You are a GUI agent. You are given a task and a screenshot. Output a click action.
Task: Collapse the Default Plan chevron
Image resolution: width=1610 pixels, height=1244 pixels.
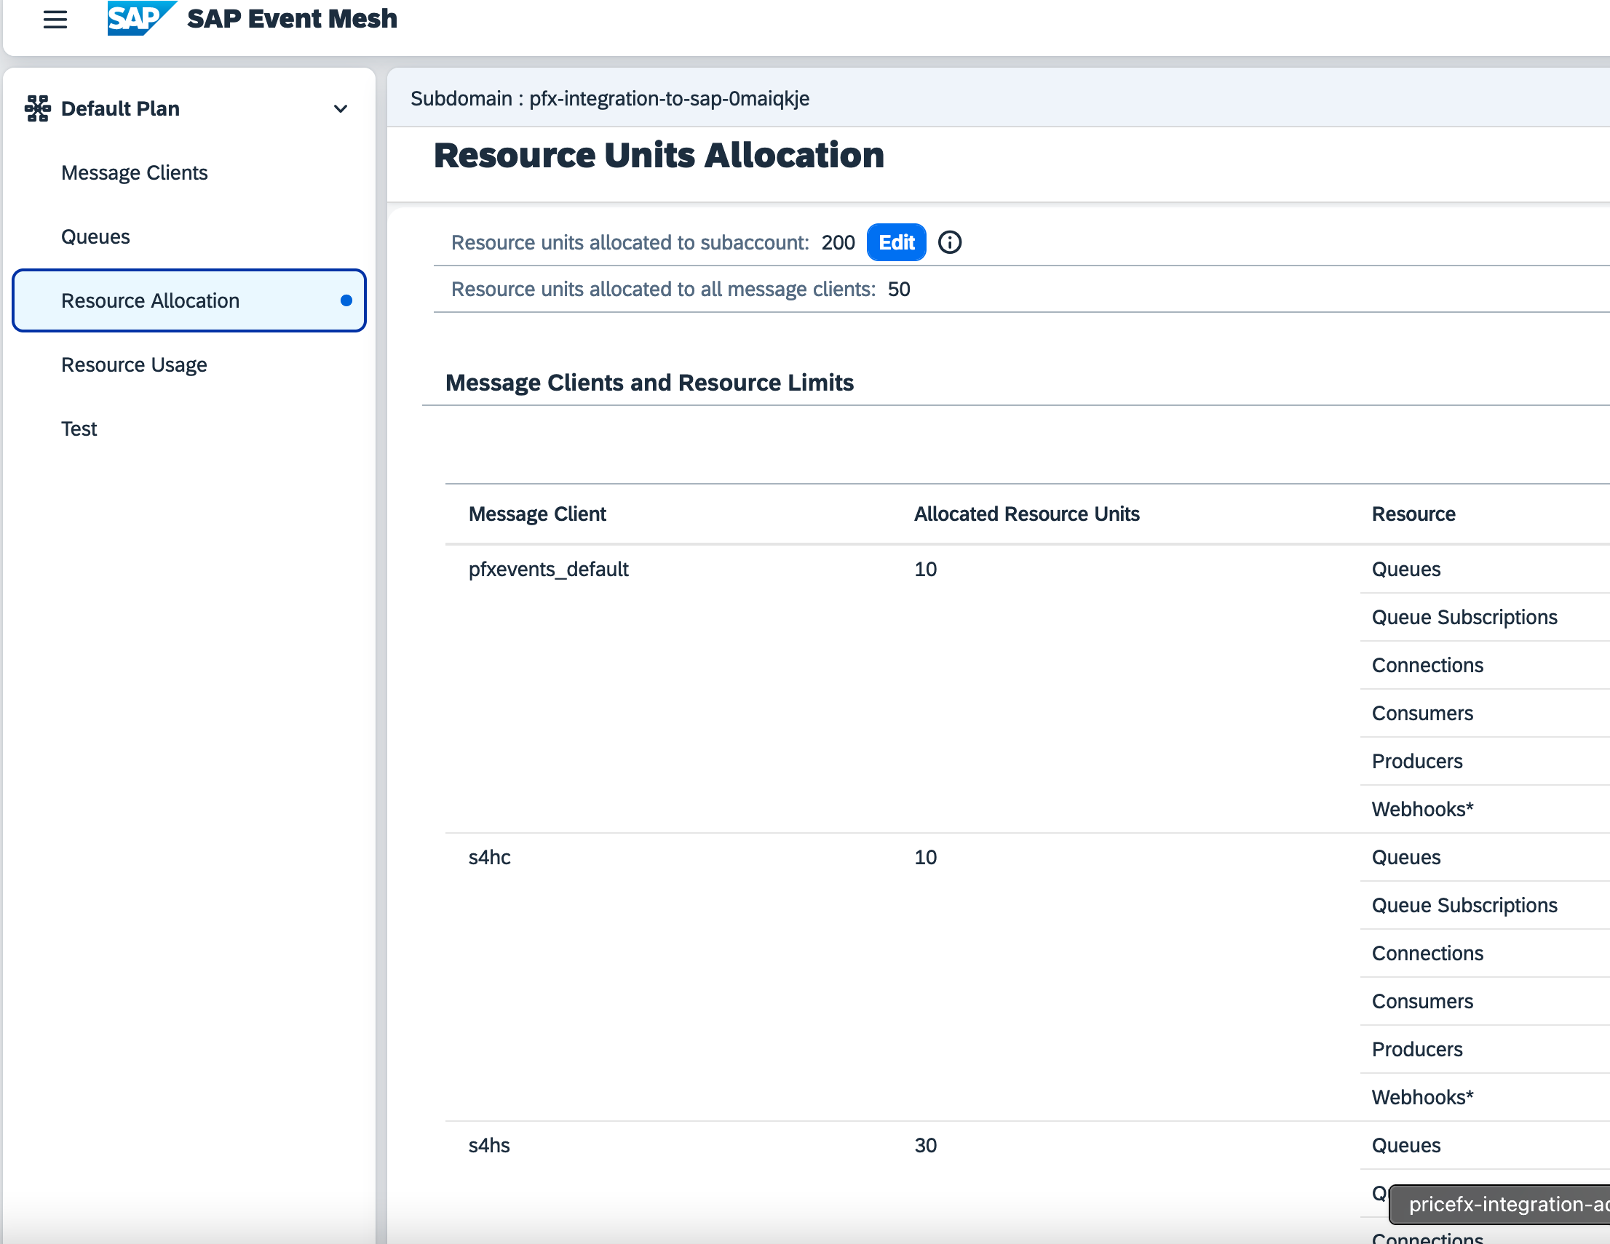[x=340, y=109]
